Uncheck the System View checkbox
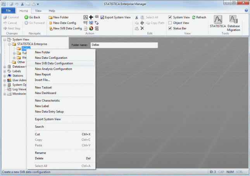Image resolution: width=250 pixels, height=176 pixels. (x=170, y=17)
